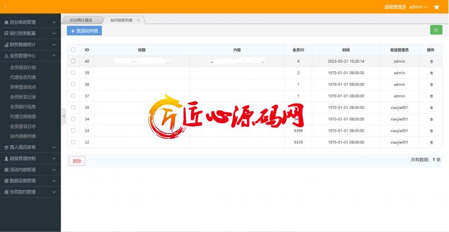Check the checkbox for row ID 40
Viewport: 449px width, 232px height.
click(74, 61)
